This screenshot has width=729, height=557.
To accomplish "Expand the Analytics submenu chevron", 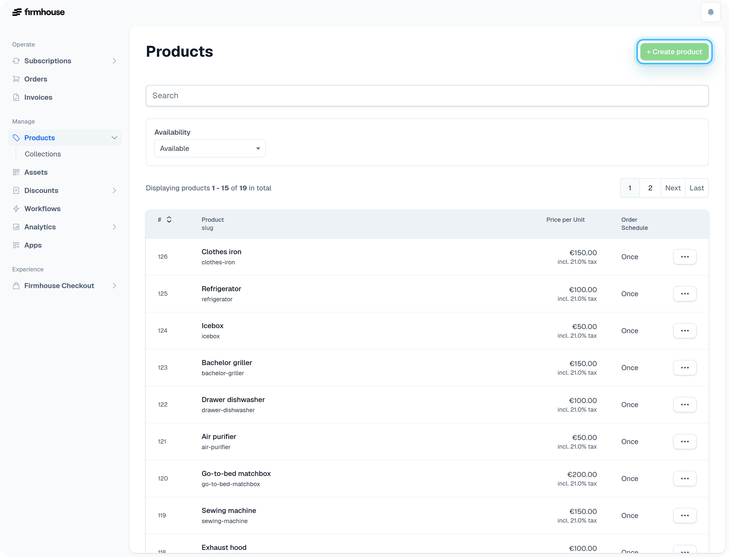I will click(x=114, y=227).
